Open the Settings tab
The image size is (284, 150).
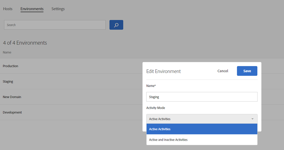pyautogui.click(x=58, y=9)
